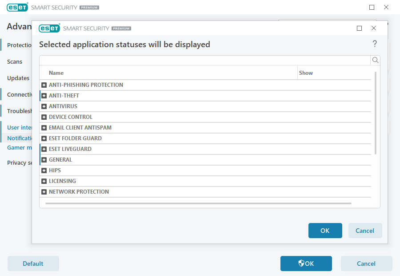This screenshot has height=276, width=400.
Task: Open the Troubleshooting section in the sidebar
Action: pos(20,111)
